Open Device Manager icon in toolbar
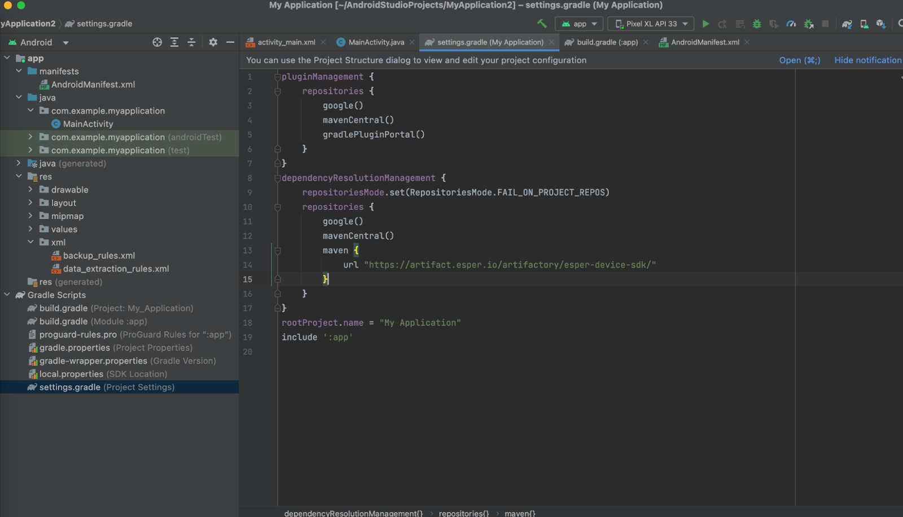The image size is (903, 517). (864, 24)
